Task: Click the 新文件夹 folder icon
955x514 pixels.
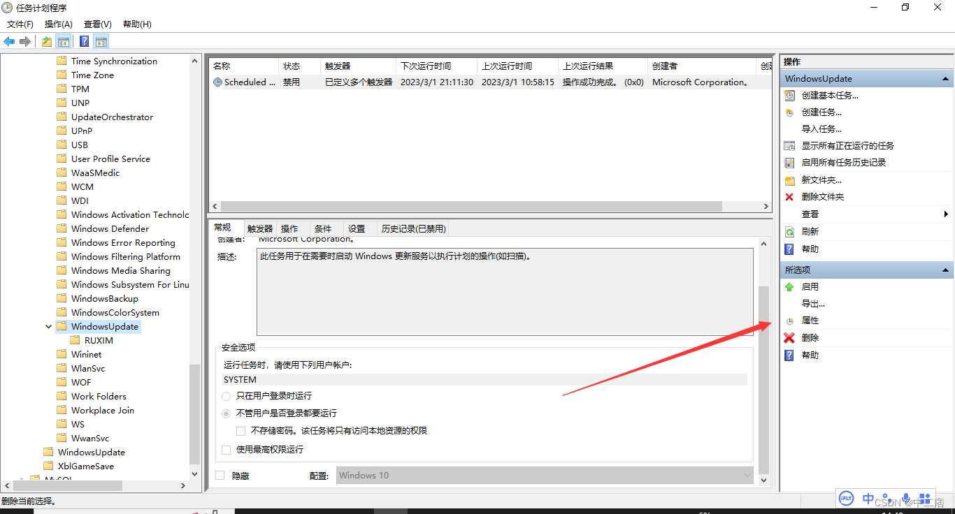Action: (789, 180)
